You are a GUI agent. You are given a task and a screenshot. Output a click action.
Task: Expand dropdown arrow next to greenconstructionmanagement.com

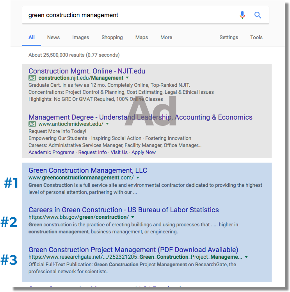pyautogui.click(x=138, y=177)
